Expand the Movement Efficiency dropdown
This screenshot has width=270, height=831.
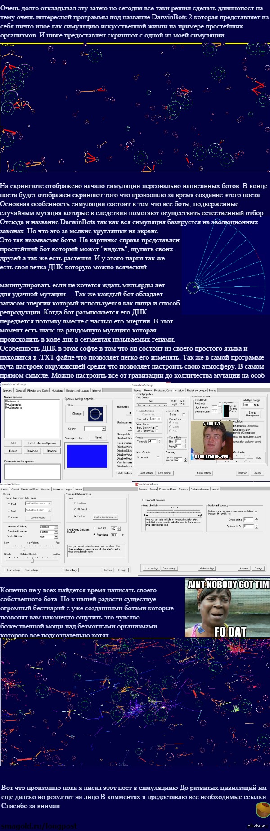coord(56,527)
